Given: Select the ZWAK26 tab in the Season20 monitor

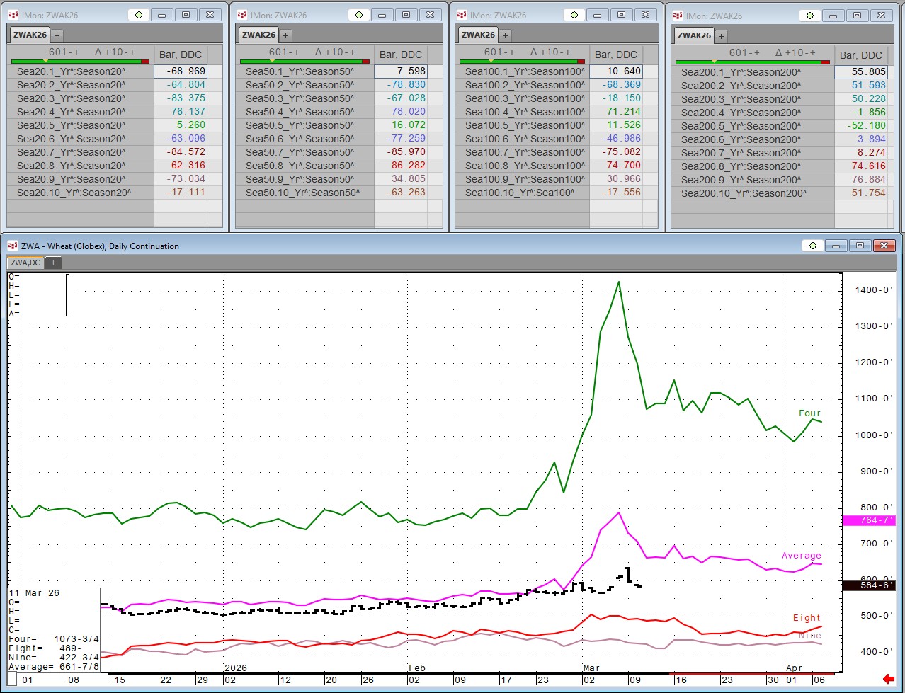Looking at the screenshot, I should pyautogui.click(x=30, y=35).
